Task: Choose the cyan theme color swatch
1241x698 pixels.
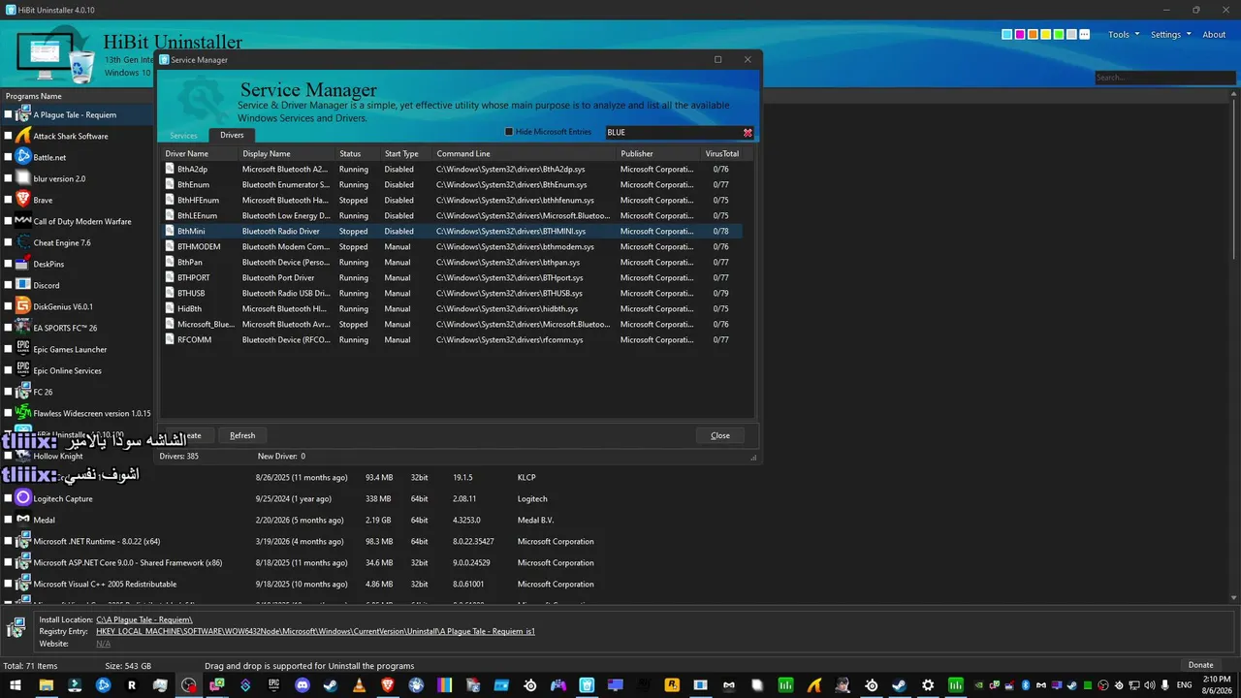Action: 1007,35
